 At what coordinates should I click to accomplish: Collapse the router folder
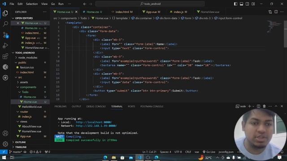30,112
